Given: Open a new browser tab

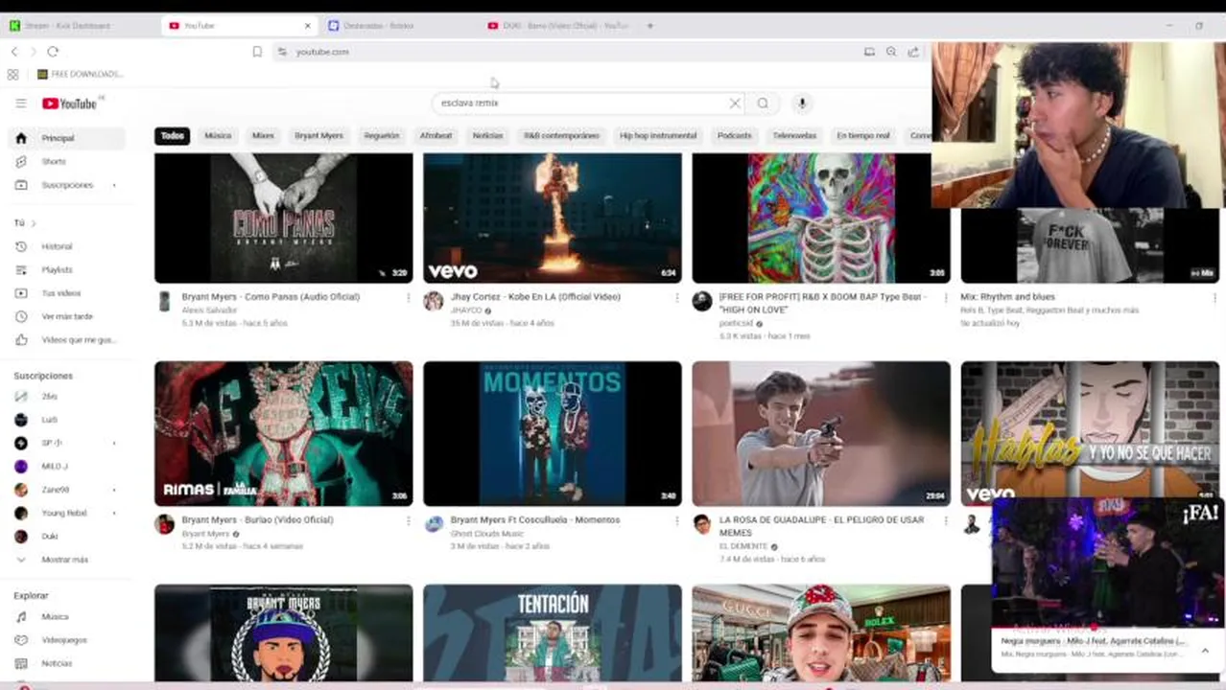Looking at the screenshot, I should point(649,26).
